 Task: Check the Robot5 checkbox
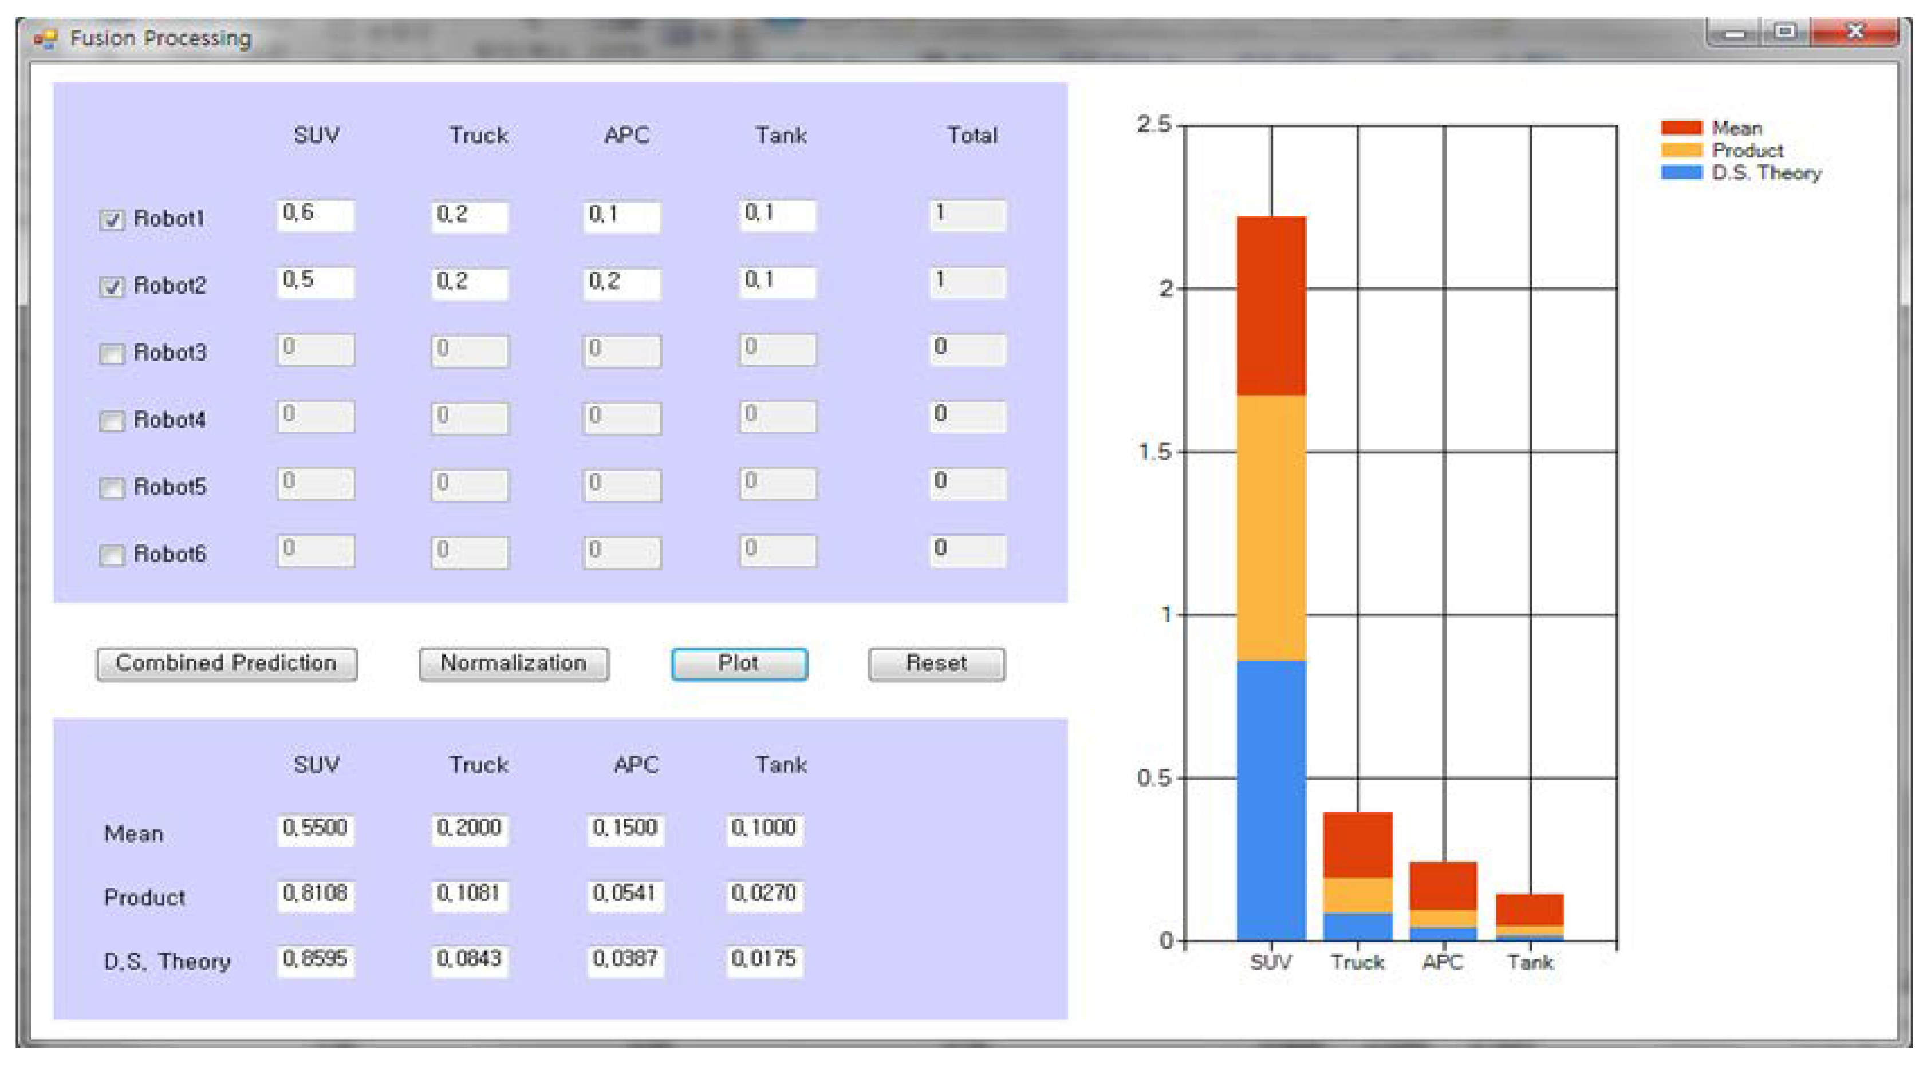click(x=112, y=488)
